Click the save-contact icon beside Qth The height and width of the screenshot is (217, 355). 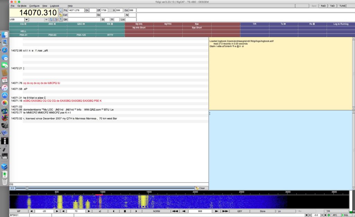click(61, 19)
